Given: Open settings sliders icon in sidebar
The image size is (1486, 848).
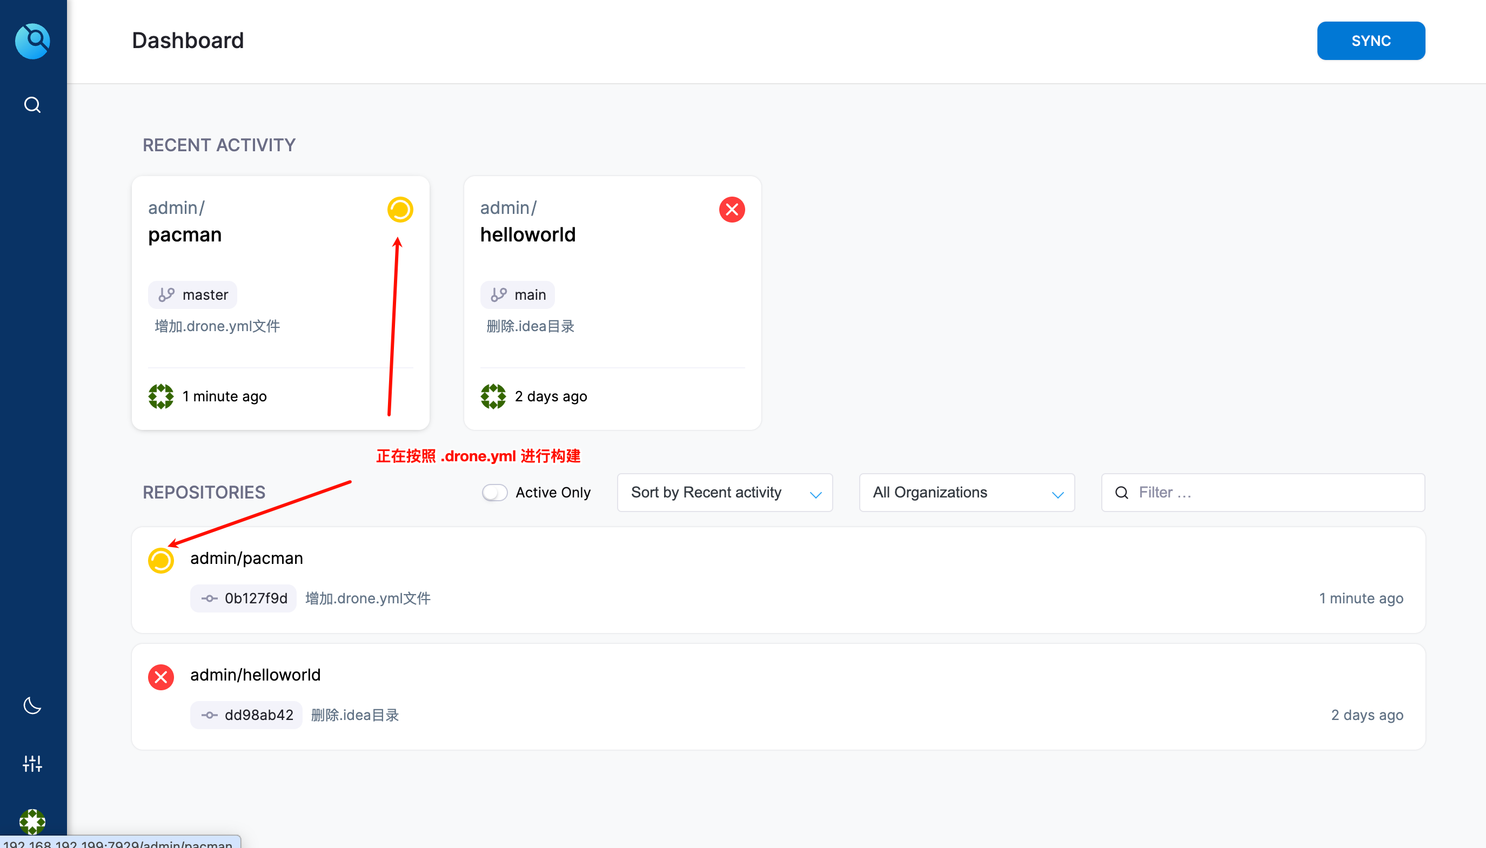Looking at the screenshot, I should pyautogui.click(x=32, y=763).
